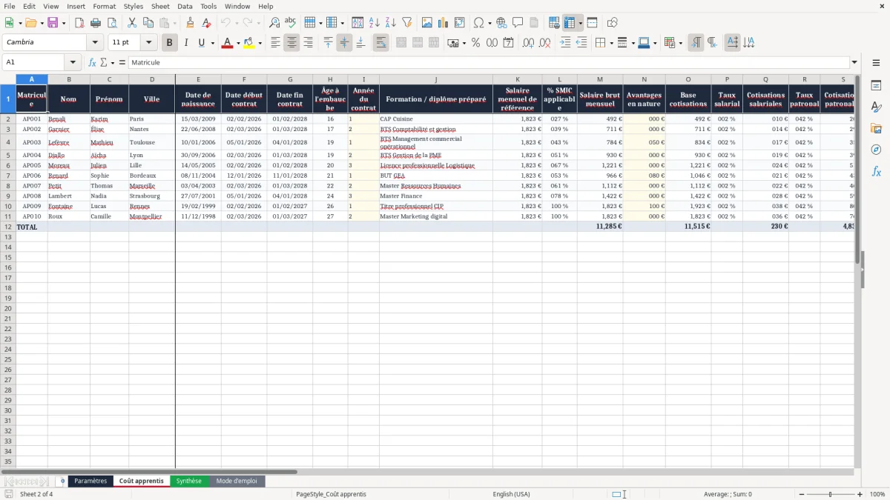
Task: Switch to Paramètres sheet tab
Action: 90,481
